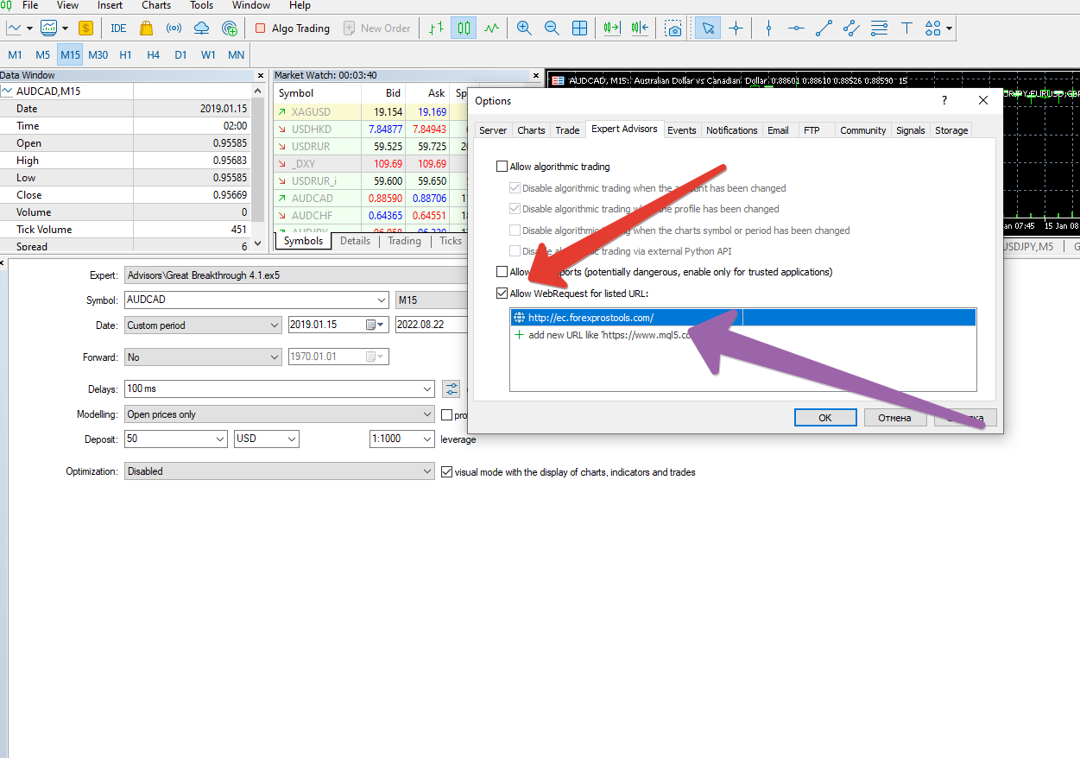
Task: Open the date calendar picker for 2019.01.15
Action: click(375, 325)
